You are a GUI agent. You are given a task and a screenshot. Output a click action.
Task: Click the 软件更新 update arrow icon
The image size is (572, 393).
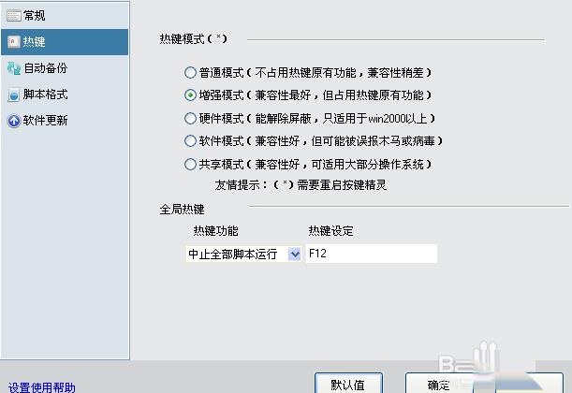pyautogui.click(x=14, y=121)
